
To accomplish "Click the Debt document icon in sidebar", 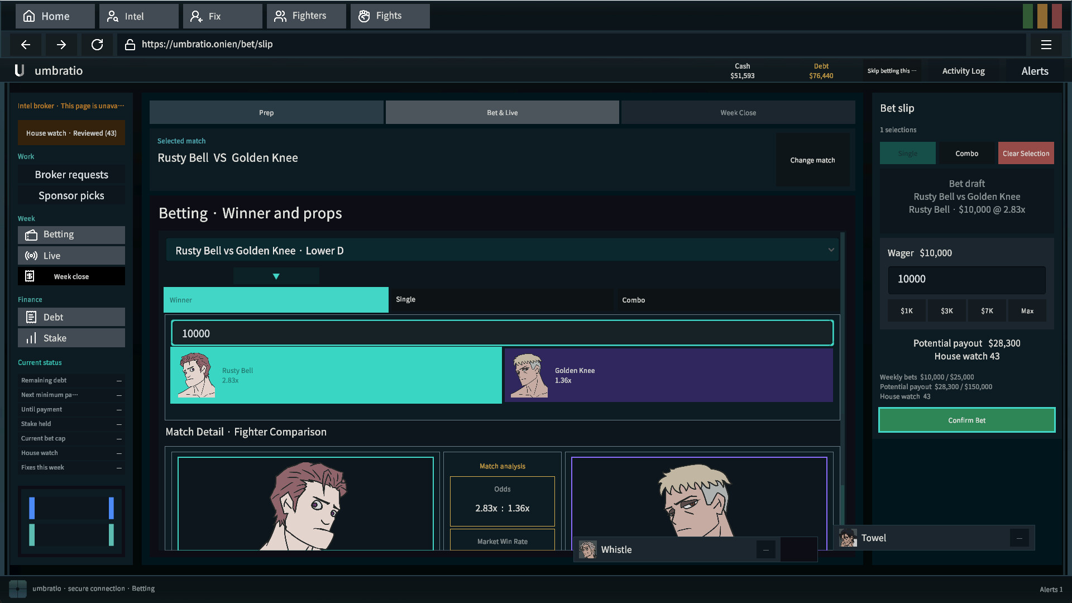I will [x=31, y=317].
